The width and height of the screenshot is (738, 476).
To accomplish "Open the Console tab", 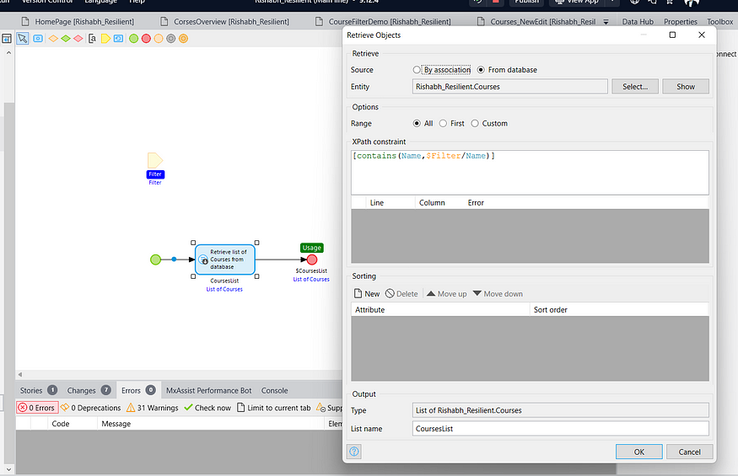I will 274,390.
